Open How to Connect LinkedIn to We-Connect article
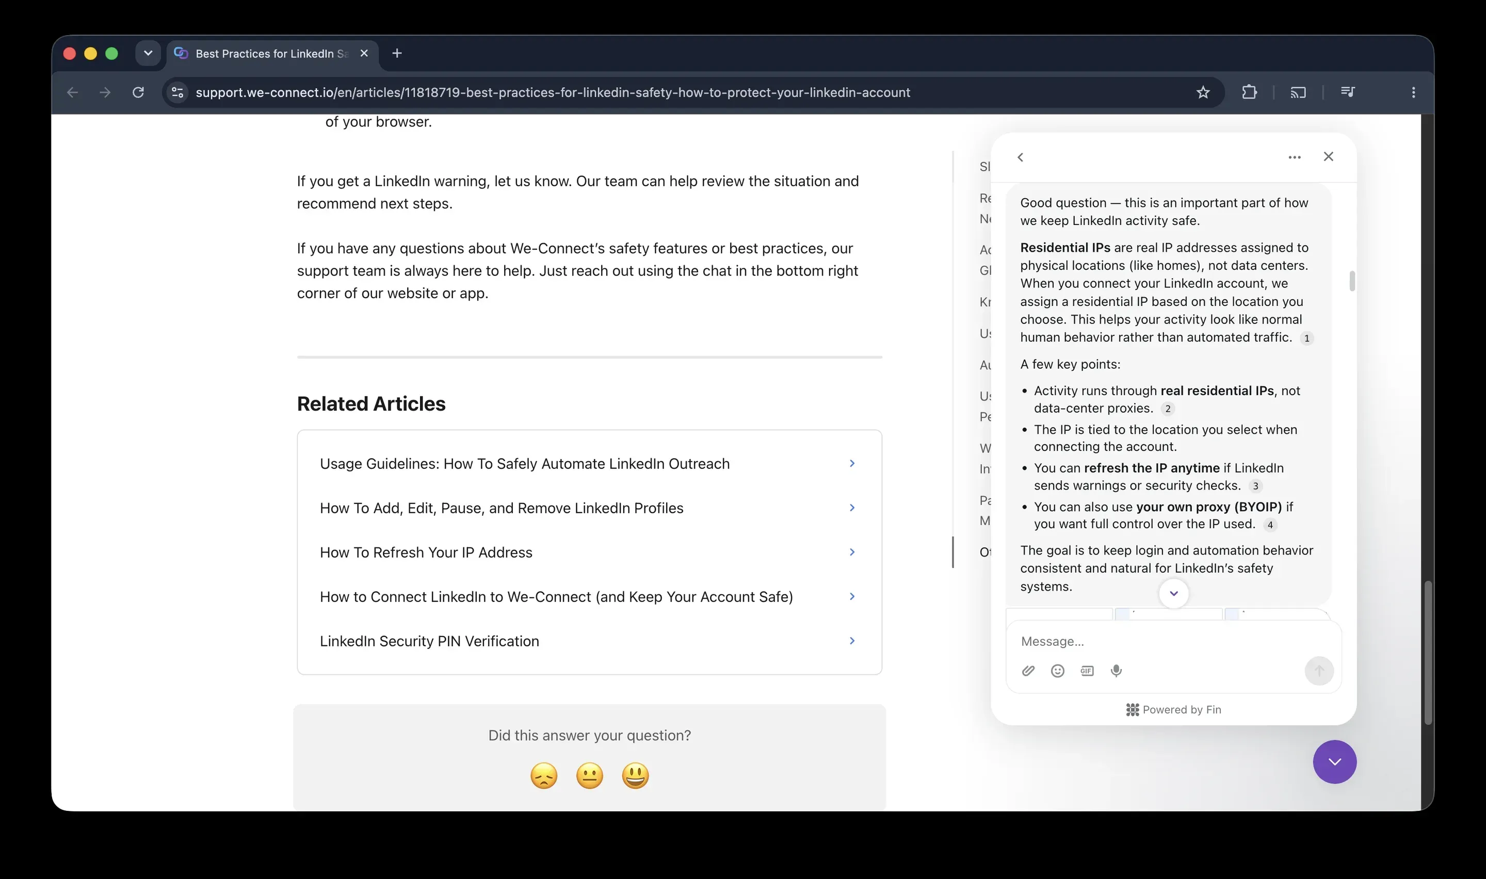The height and width of the screenshot is (879, 1486). [589, 597]
